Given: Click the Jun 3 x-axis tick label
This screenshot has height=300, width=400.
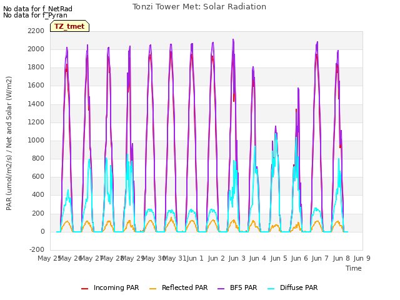Looking at the screenshot, I should click(237, 258).
